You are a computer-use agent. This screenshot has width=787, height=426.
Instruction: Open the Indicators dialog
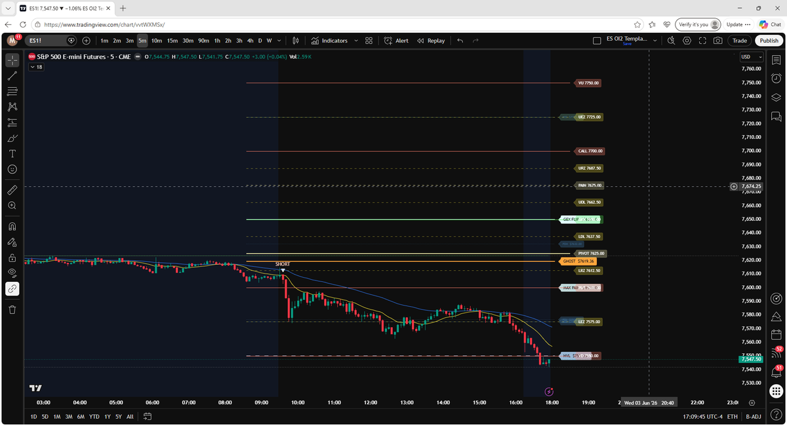click(x=329, y=41)
